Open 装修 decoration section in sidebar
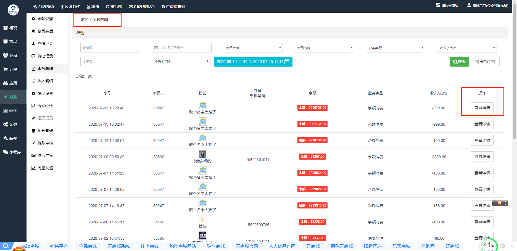Screen dimensions: 517x251 coord(10,138)
